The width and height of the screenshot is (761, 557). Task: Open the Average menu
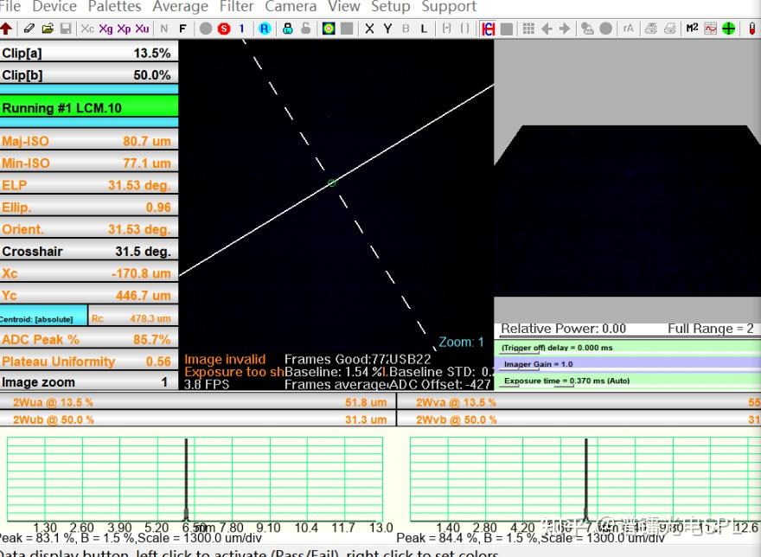click(180, 7)
